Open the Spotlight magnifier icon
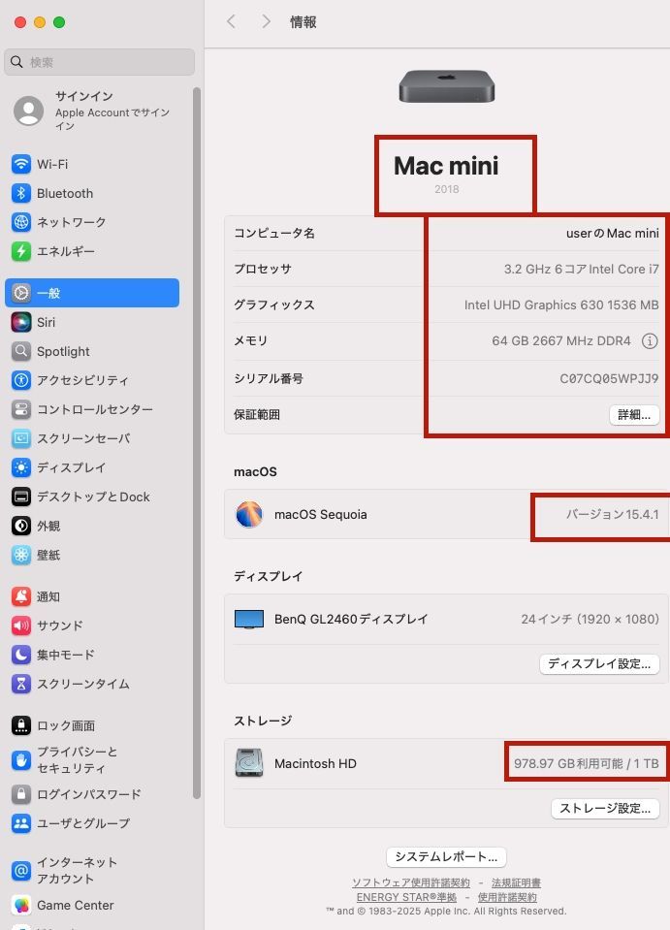Image resolution: width=670 pixels, height=930 pixels. 21,351
